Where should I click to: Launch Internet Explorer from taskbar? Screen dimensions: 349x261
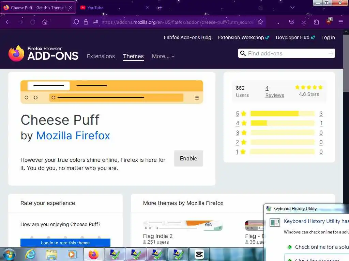pyautogui.click(x=30, y=254)
